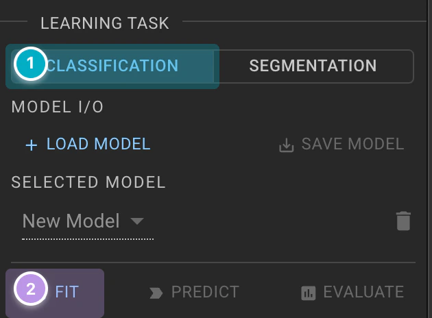This screenshot has height=318, width=432.
Task: Open the New Model selection dropdown
Action: click(x=88, y=221)
